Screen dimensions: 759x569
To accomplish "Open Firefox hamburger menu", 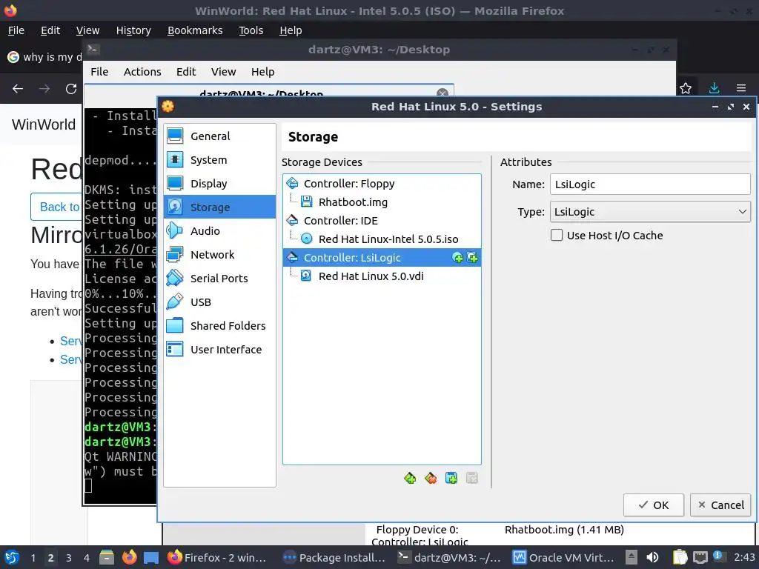I will pos(741,88).
